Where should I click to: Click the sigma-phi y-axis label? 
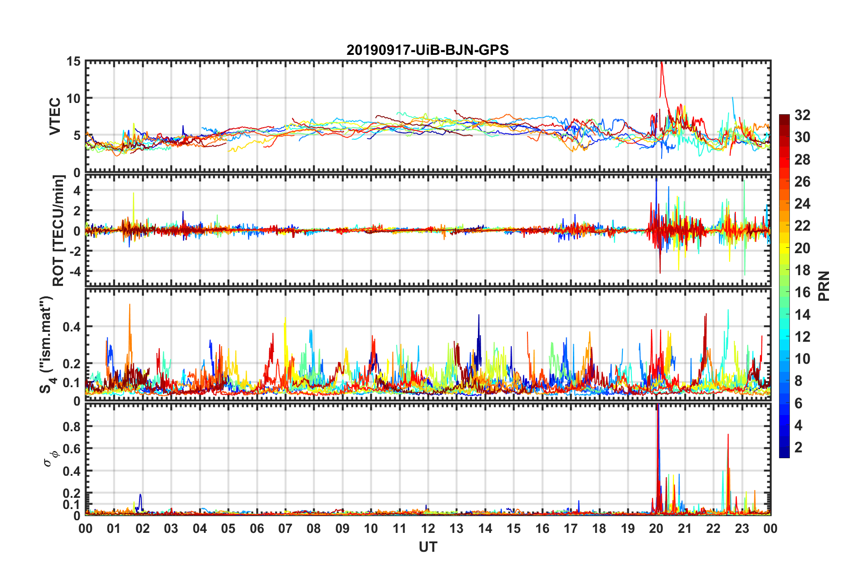tap(50, 459)
